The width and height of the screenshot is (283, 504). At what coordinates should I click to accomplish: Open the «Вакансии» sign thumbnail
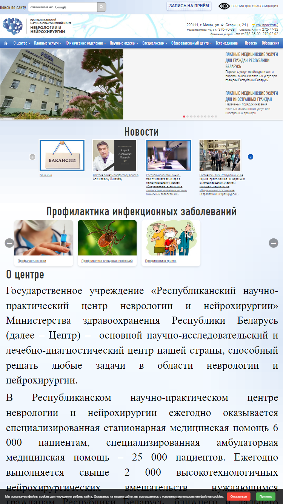62,155
